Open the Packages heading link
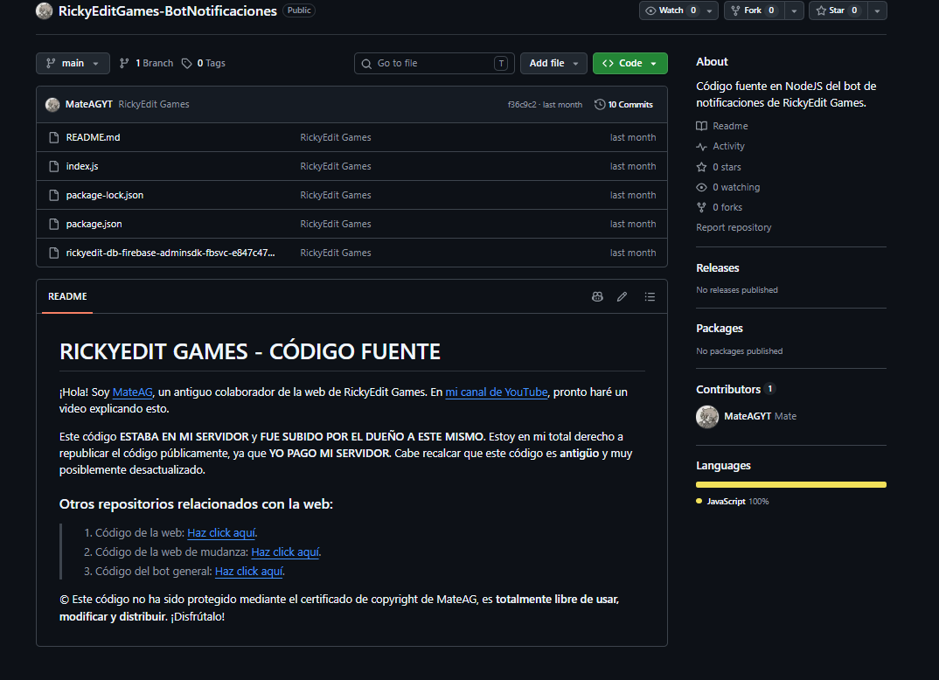Viewport: 939px width, 680px height. click(x=720, y=329)
